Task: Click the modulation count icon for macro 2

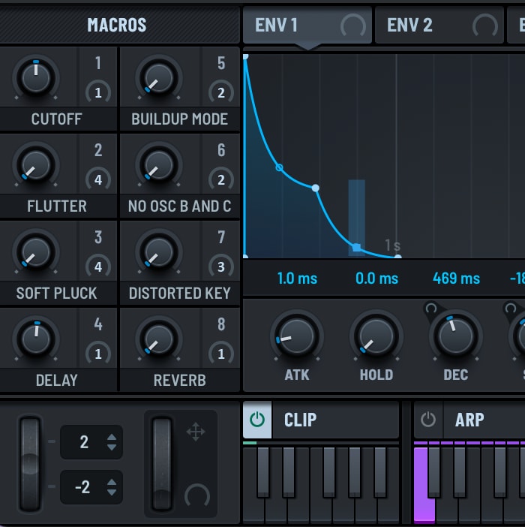Action: (x=98, y=179)
